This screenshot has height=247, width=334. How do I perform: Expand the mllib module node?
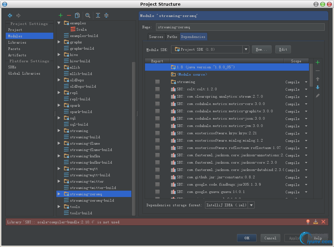59,67
